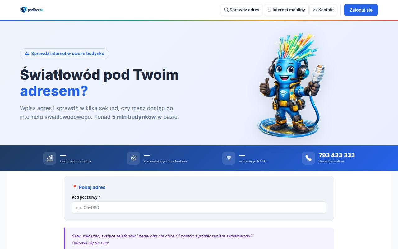This screenshot has width=398, height=249.
Task: Call the number 793 433 333
Action: point(336,155)
